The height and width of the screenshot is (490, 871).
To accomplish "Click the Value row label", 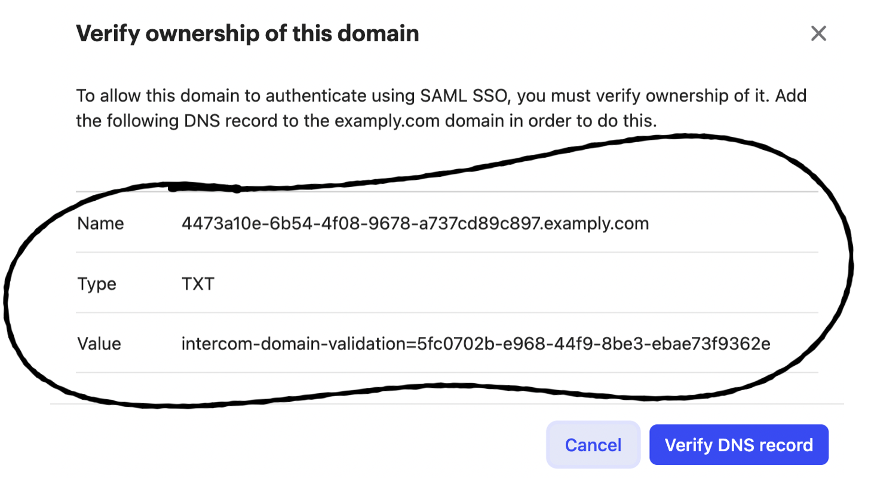I will point(99,344).
